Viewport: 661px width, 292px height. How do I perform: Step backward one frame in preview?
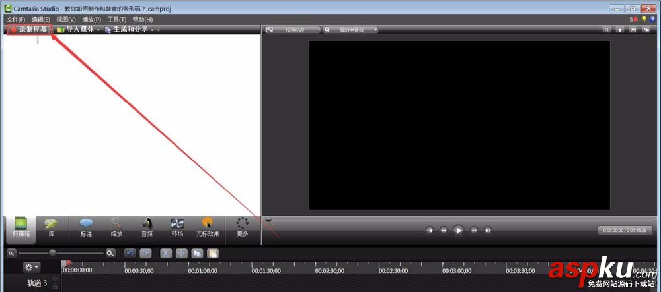click(x=444, y=230)
